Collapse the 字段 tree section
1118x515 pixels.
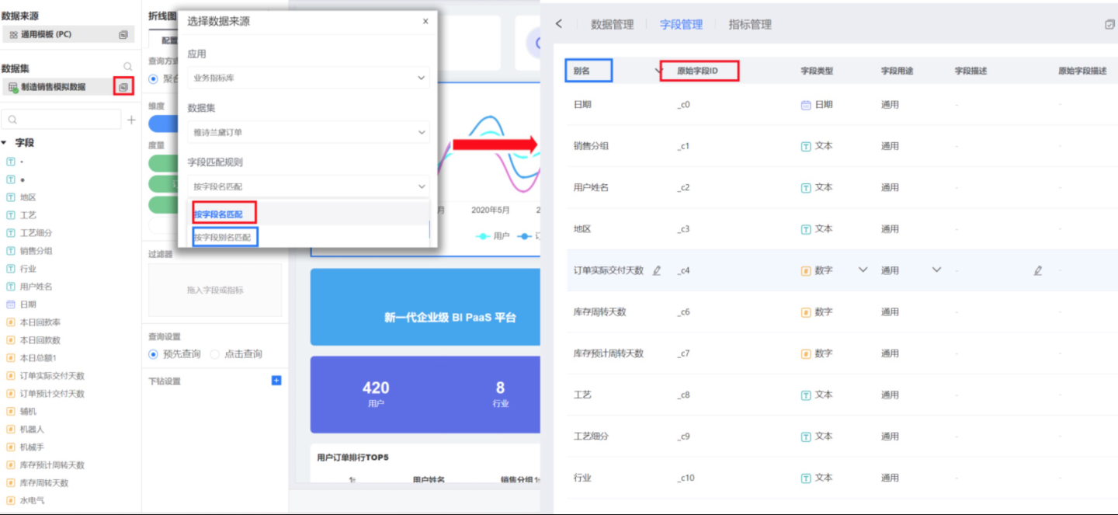click(x=5, y=143)
